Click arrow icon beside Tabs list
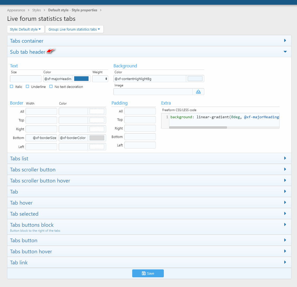The image size is (297, 287). 285,158
